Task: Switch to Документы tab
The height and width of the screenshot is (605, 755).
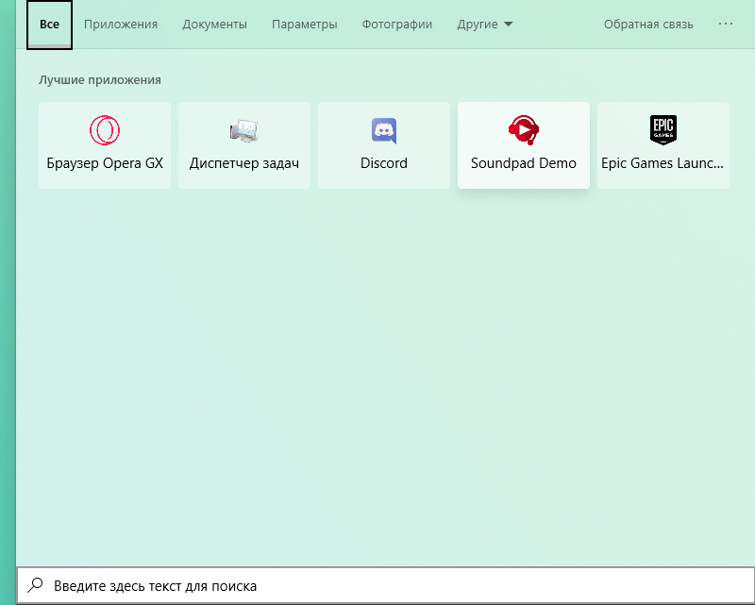Action: (215, 25)
